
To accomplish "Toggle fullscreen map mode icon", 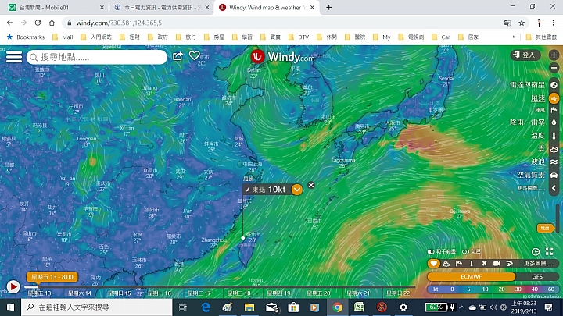I will coord(550,251).
